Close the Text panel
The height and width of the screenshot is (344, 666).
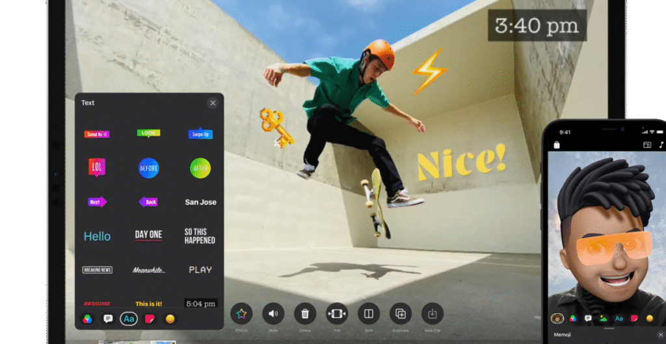click(212, 103)
